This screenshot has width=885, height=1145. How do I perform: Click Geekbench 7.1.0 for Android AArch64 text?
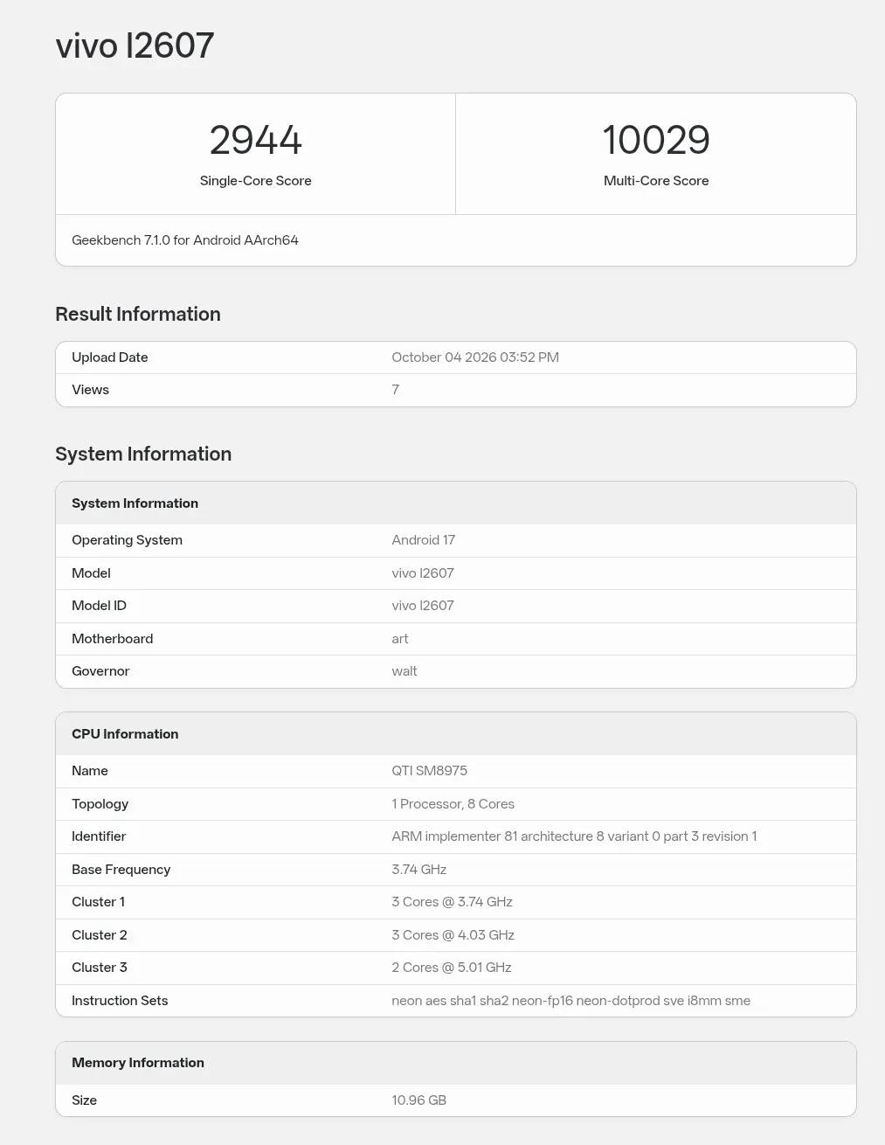tap(185, 240)
